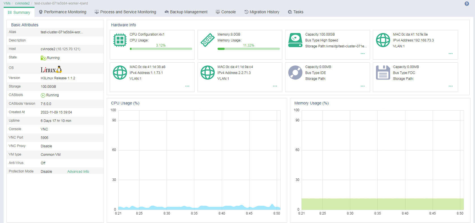Click the Console VNC value

click(x=44, y=129)
